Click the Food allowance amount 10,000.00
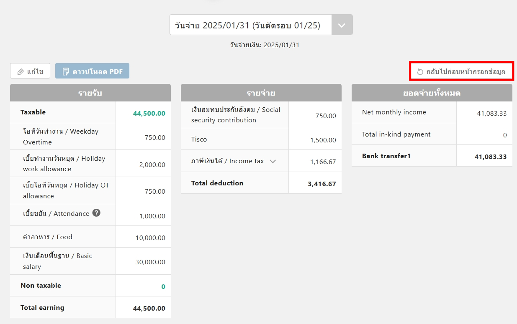Image resolution: width=517 pixels, height=324 pixels. 150,238
